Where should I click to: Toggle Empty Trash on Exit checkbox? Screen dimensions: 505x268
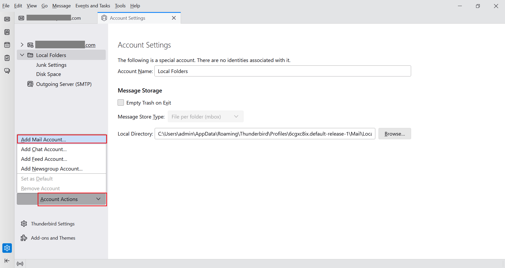pos(121,102)
